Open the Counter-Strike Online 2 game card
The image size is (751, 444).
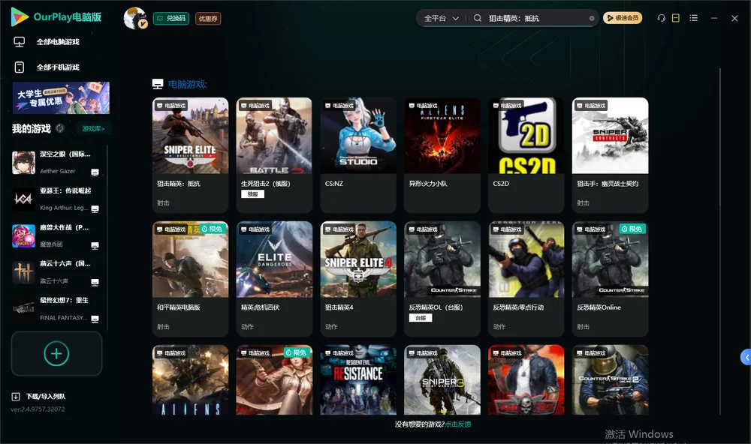(610, 380)
